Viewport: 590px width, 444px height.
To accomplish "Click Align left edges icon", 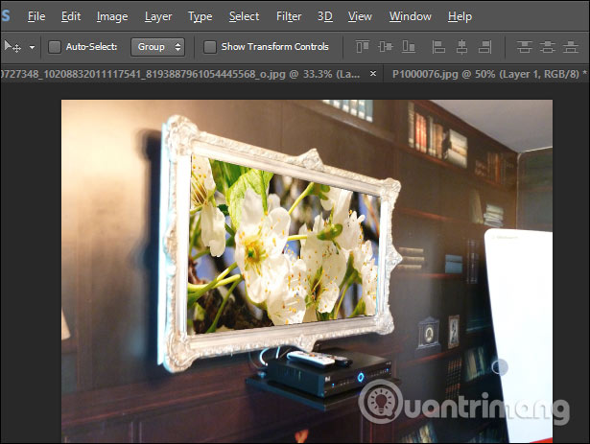I will coord(438,47).
